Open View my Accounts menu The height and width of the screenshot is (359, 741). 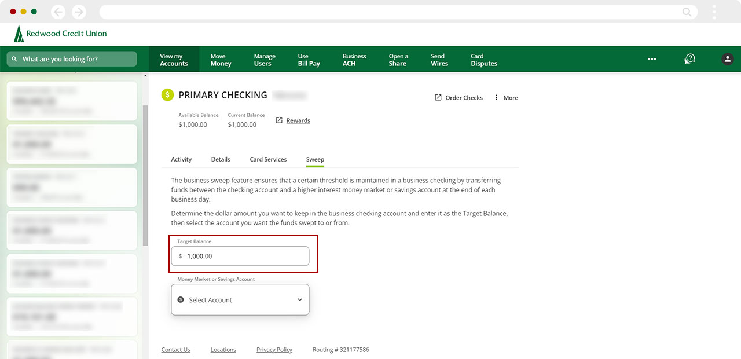[174, 60]
